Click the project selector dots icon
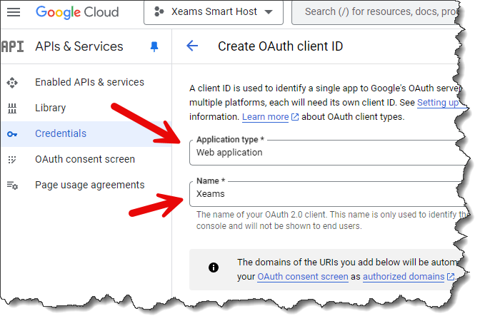This screenshot has width=485, height=326. (159, 11)
